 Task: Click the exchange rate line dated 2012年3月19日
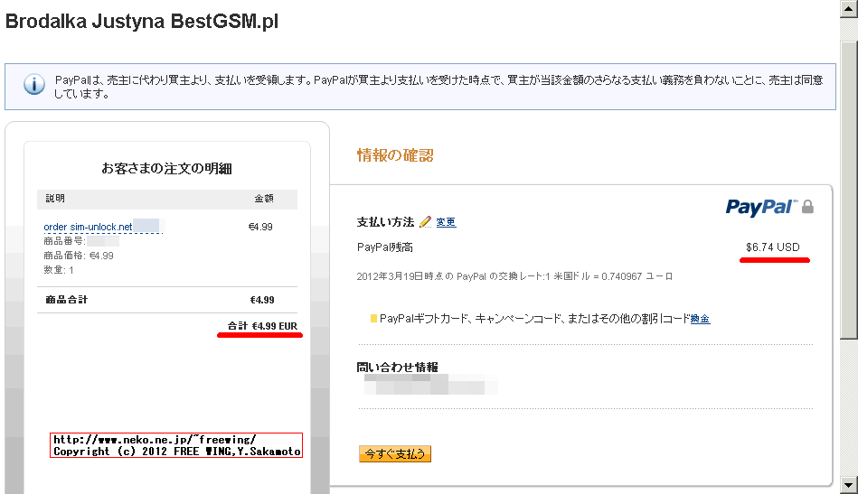pyautogui.click(x=515, y=276)
